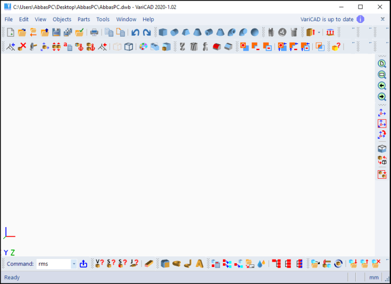Insert a cone solid
Image resolution: width=391 pixels, height=284 pixels.
(197, 32)
